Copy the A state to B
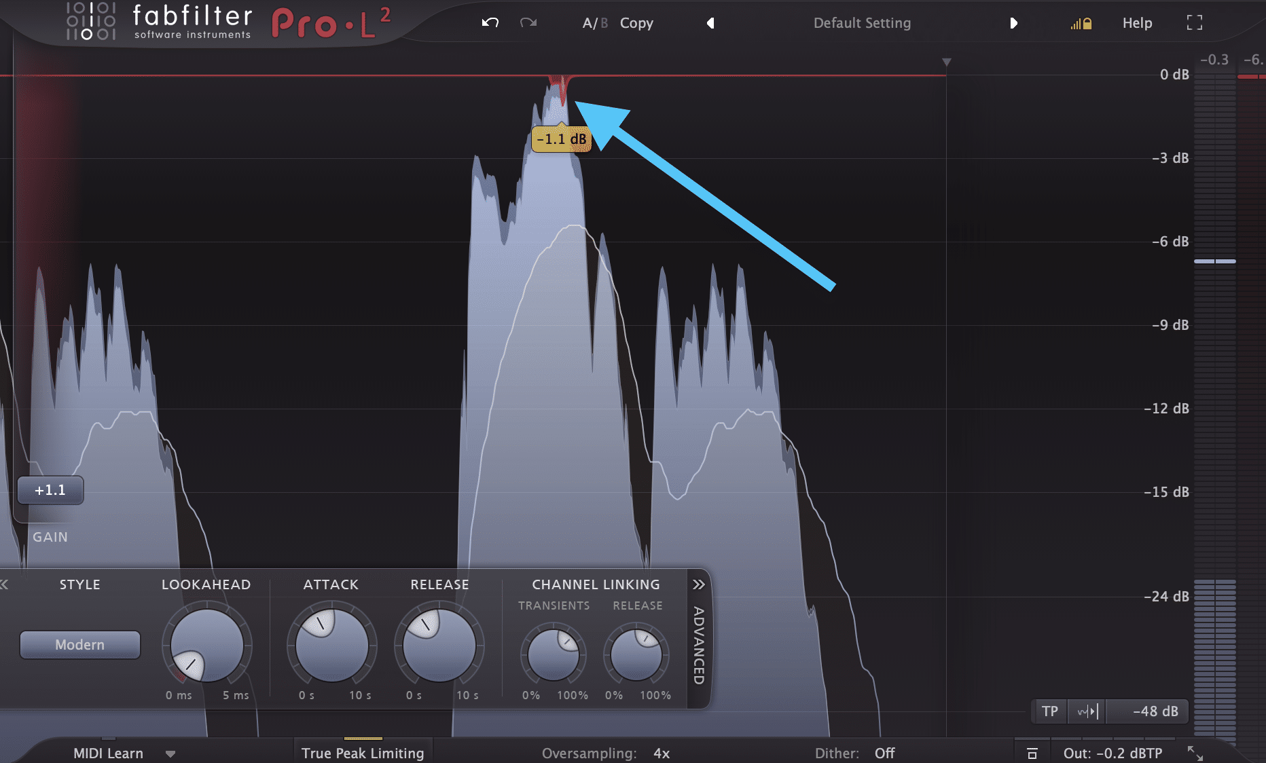Viewport: 1266px width, 763px height. [636, 23]
